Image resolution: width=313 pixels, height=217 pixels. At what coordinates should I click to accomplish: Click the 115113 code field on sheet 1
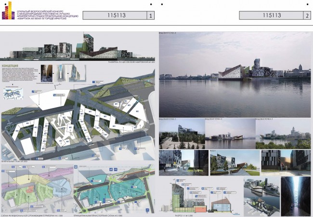pos(115,15)
